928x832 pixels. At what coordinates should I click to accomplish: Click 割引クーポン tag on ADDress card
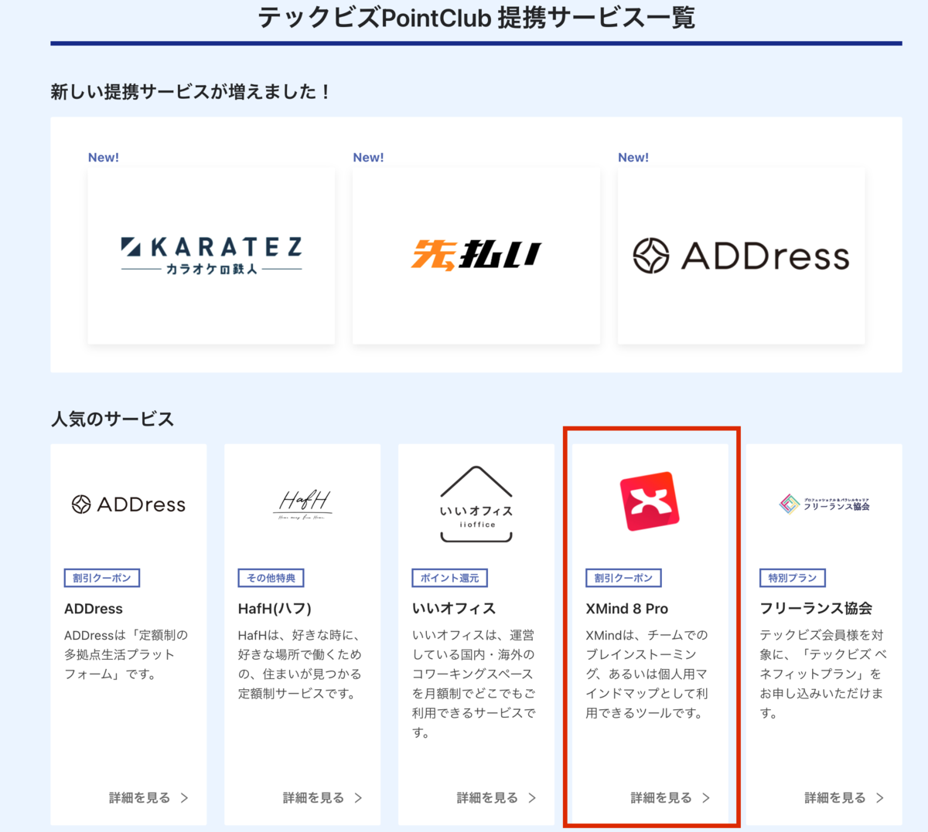pyautogui.click(x=102, y=578)
